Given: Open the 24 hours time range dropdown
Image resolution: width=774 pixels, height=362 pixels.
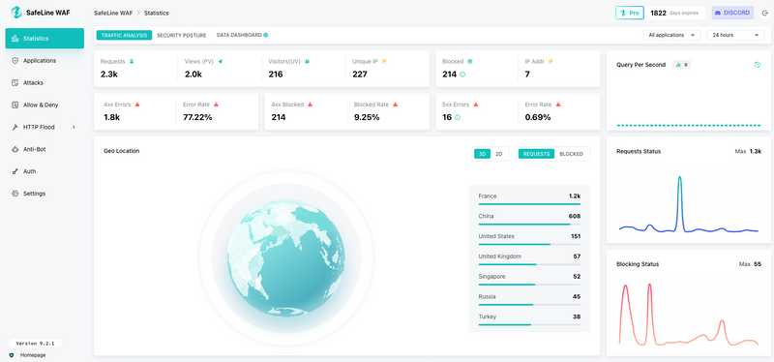Looking at the screenshot, I should [735, 35].
